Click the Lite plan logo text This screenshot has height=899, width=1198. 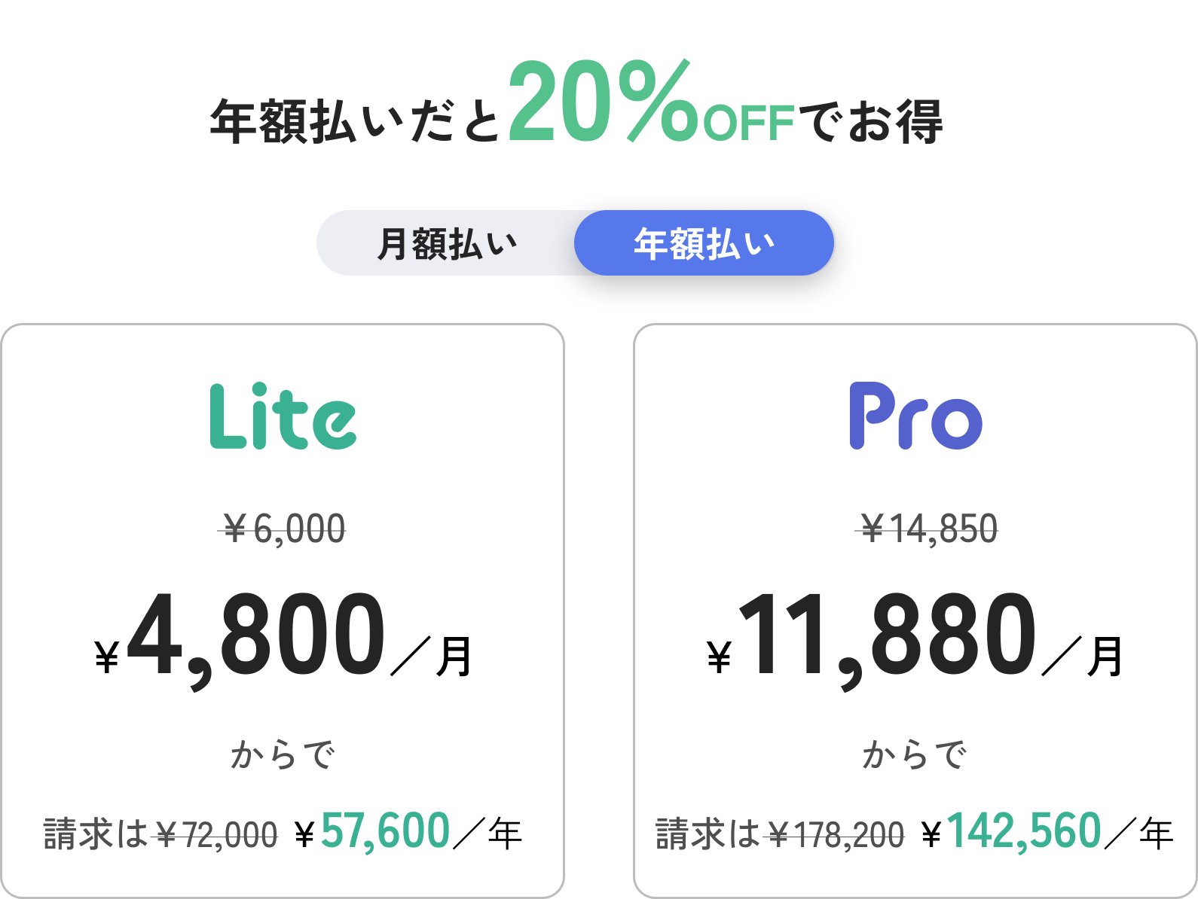[285, 413]
